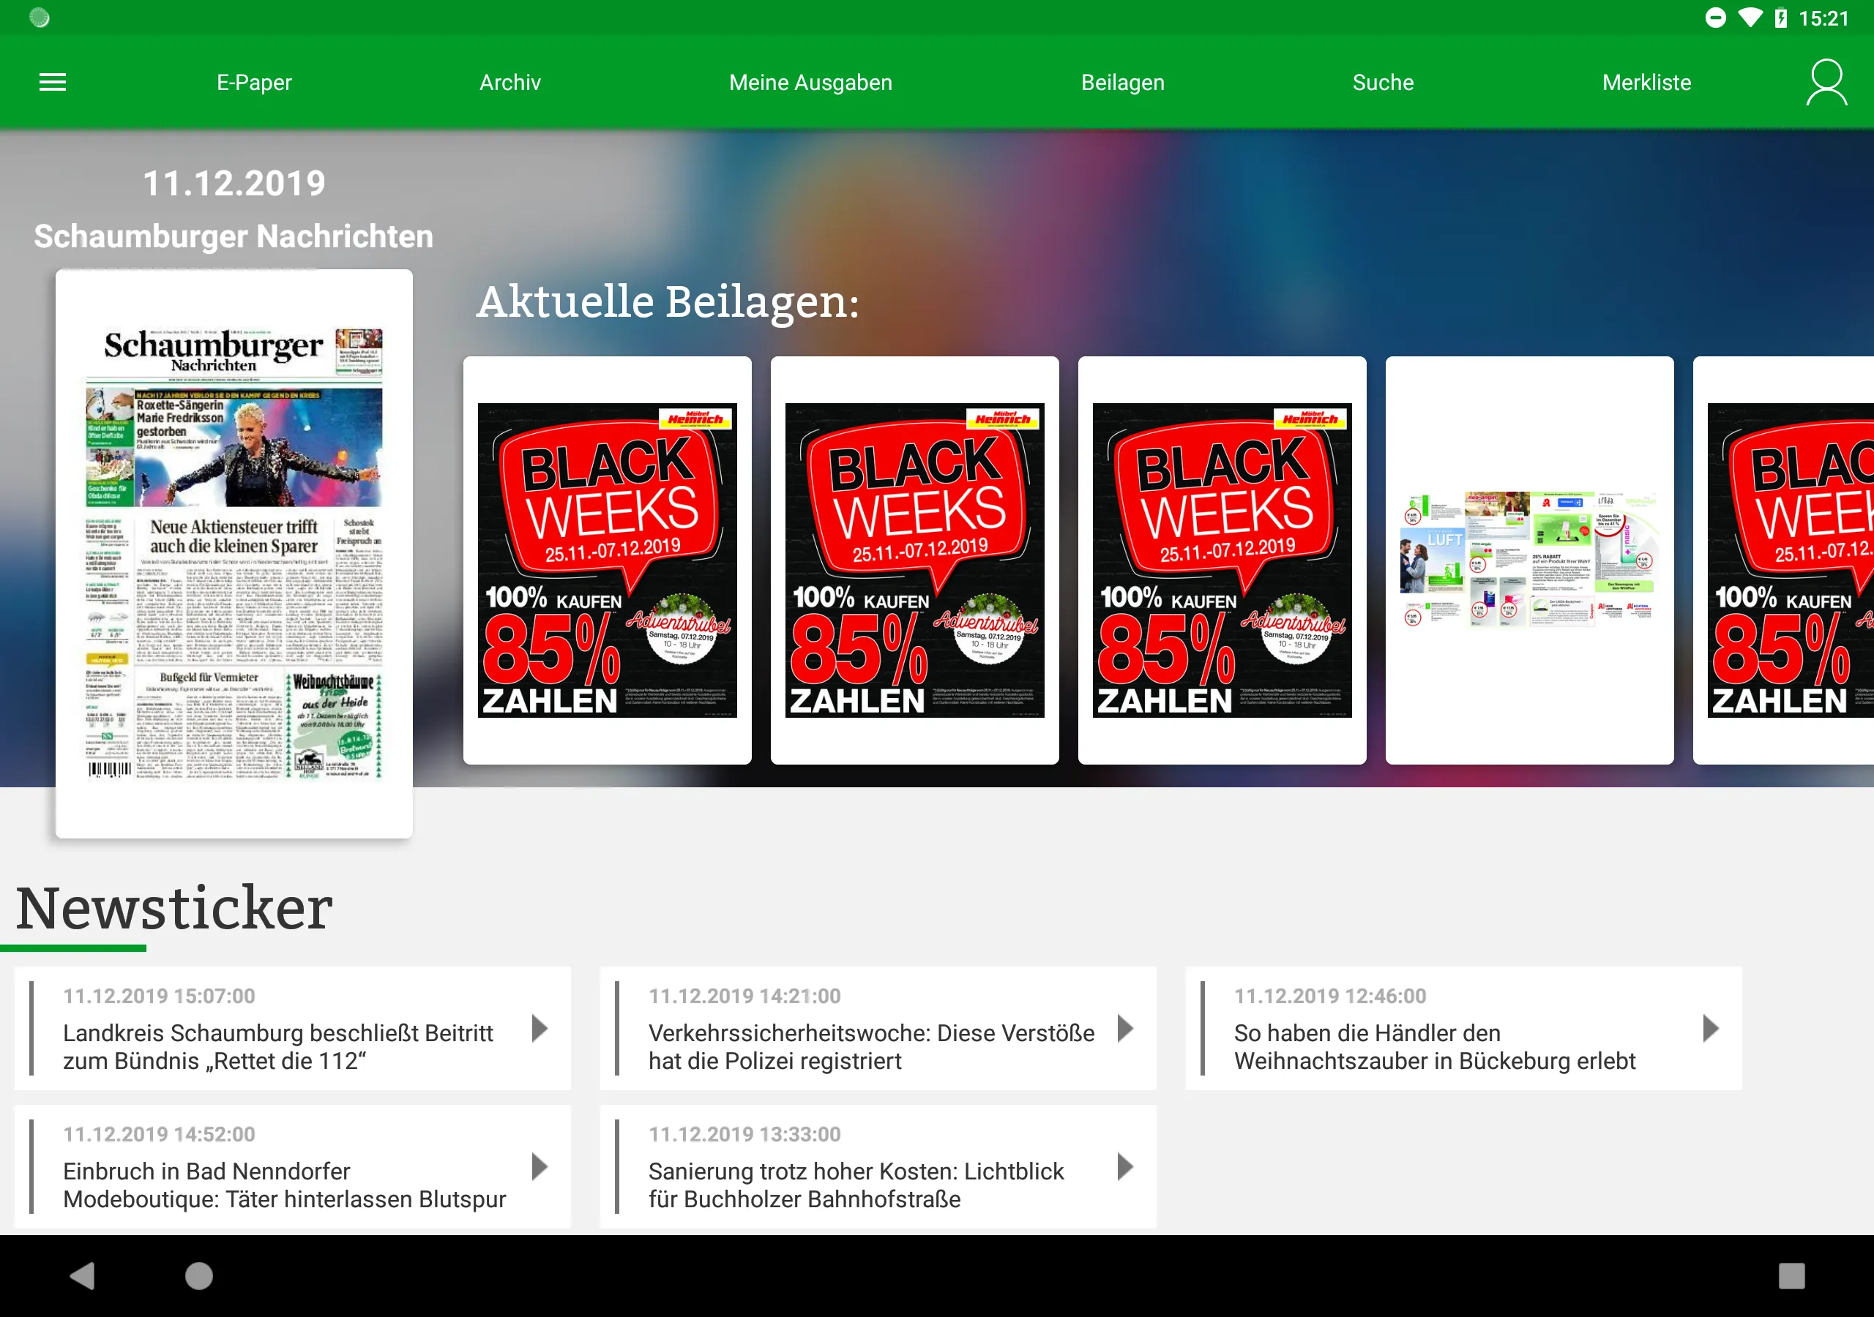Click the Schaumburger Nachrichten title text
The width and height of the screenshot is (1874, 1317).
(x=234, y=236)
